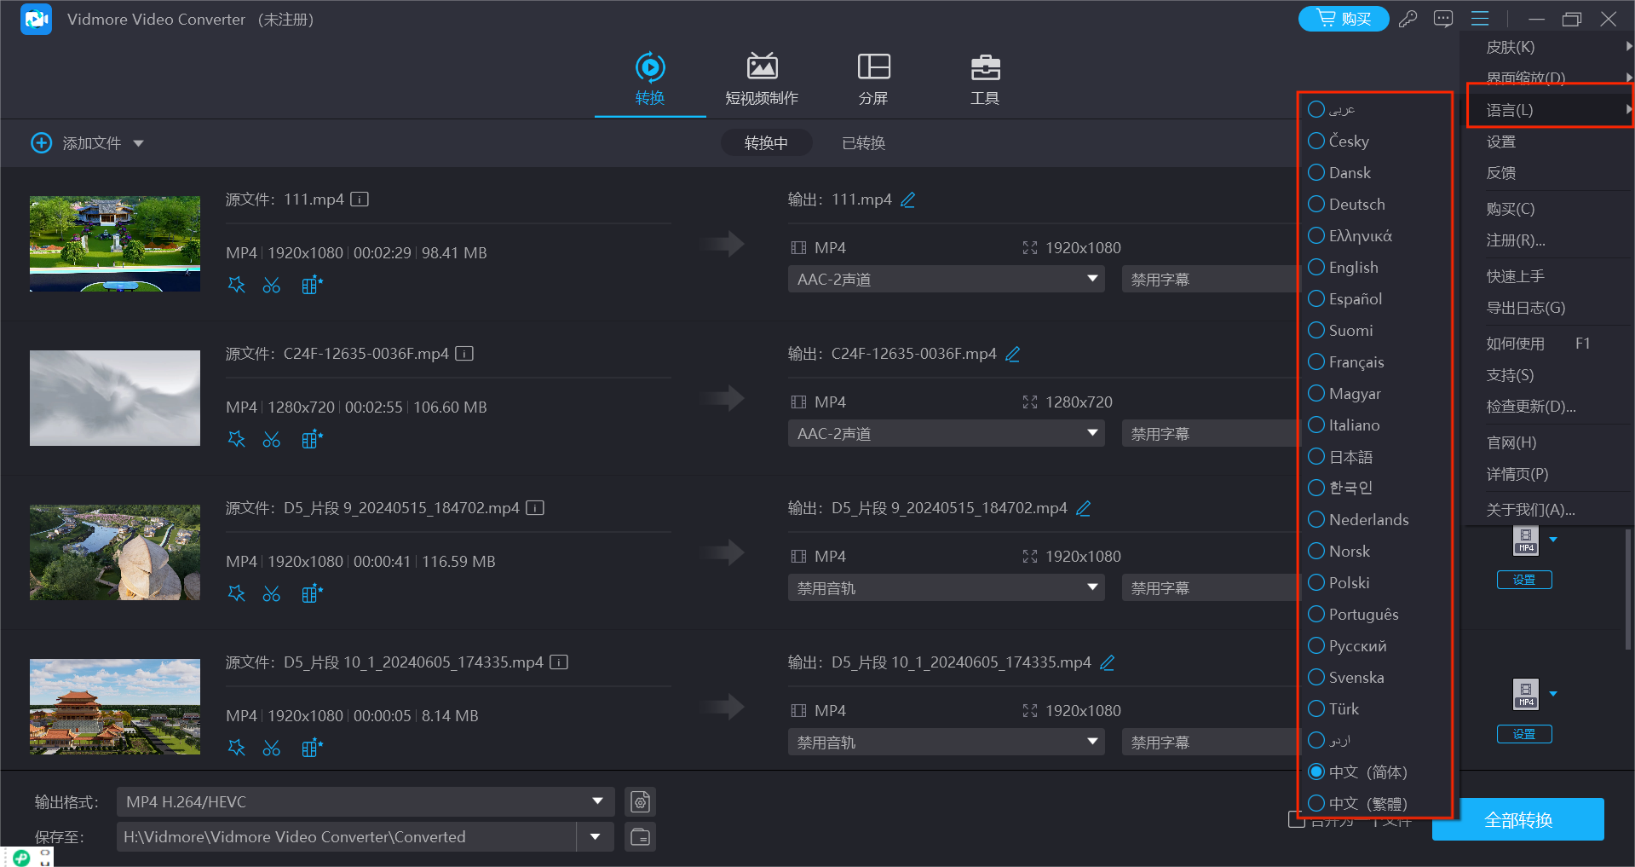Cut scissors icon for D5_片段 10_1
The width and height of the screenshot is (1635, 867).
(x=272, y=748)
